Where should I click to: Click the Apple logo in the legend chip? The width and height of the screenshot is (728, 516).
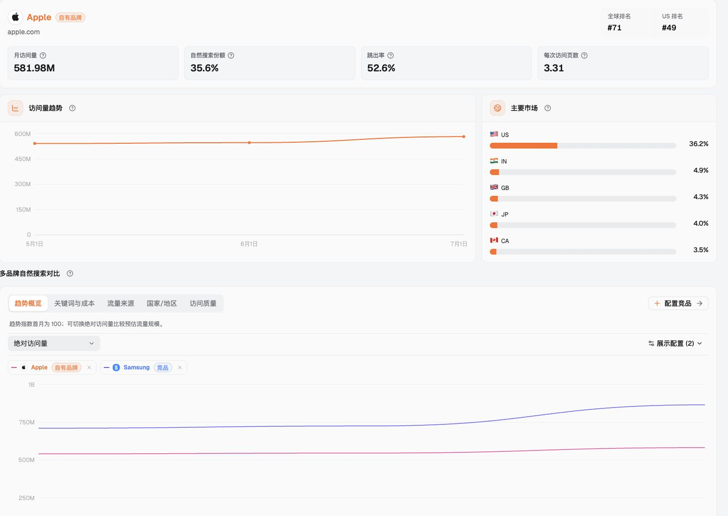click(24, 367)
